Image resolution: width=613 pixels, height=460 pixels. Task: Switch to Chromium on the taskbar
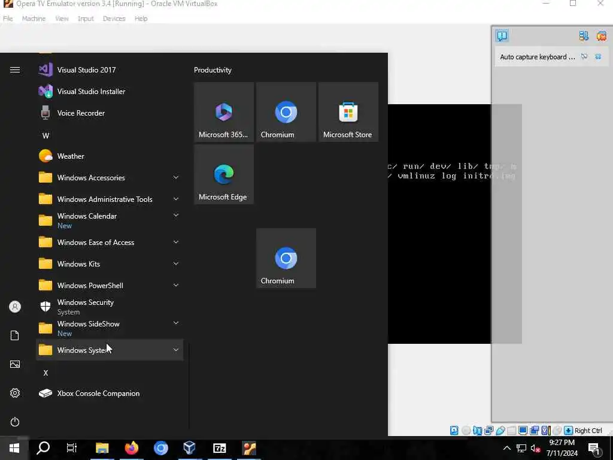tap(160, 448)
